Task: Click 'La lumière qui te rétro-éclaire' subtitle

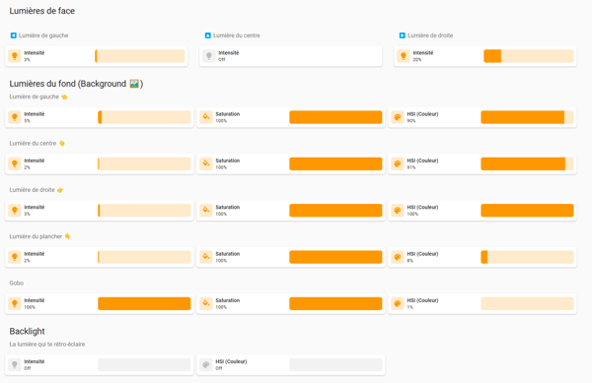Action: click(x=47, y=345)
